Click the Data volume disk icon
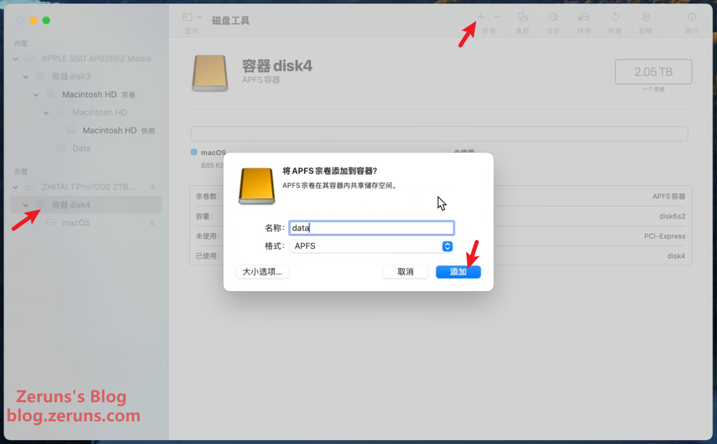 tap(61, 148)
